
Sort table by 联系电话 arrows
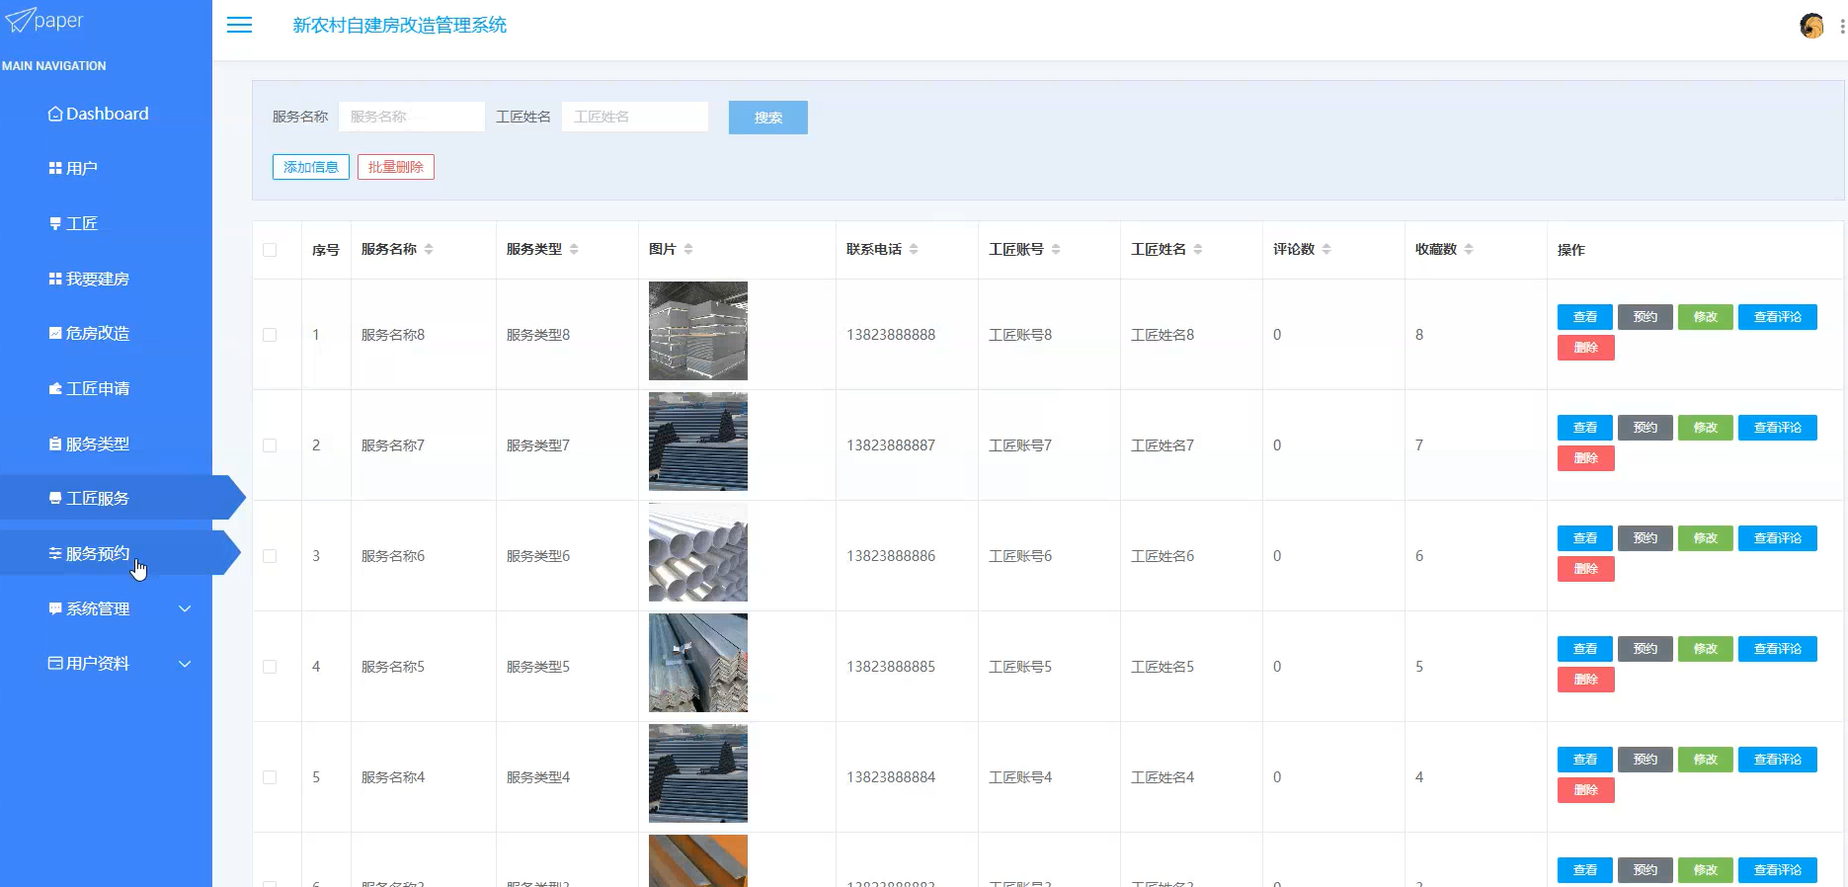tap(914, 250)
